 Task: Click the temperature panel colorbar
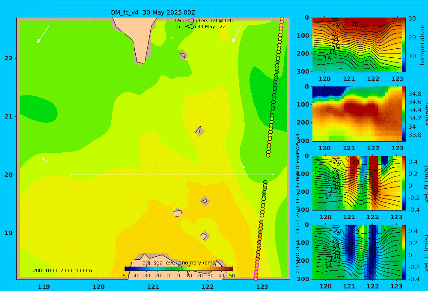click(404, 45)
